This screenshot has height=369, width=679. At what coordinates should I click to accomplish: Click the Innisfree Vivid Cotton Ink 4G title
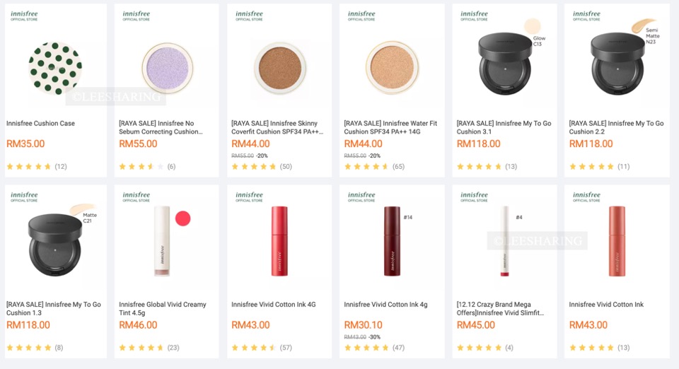tap(273, 305)
